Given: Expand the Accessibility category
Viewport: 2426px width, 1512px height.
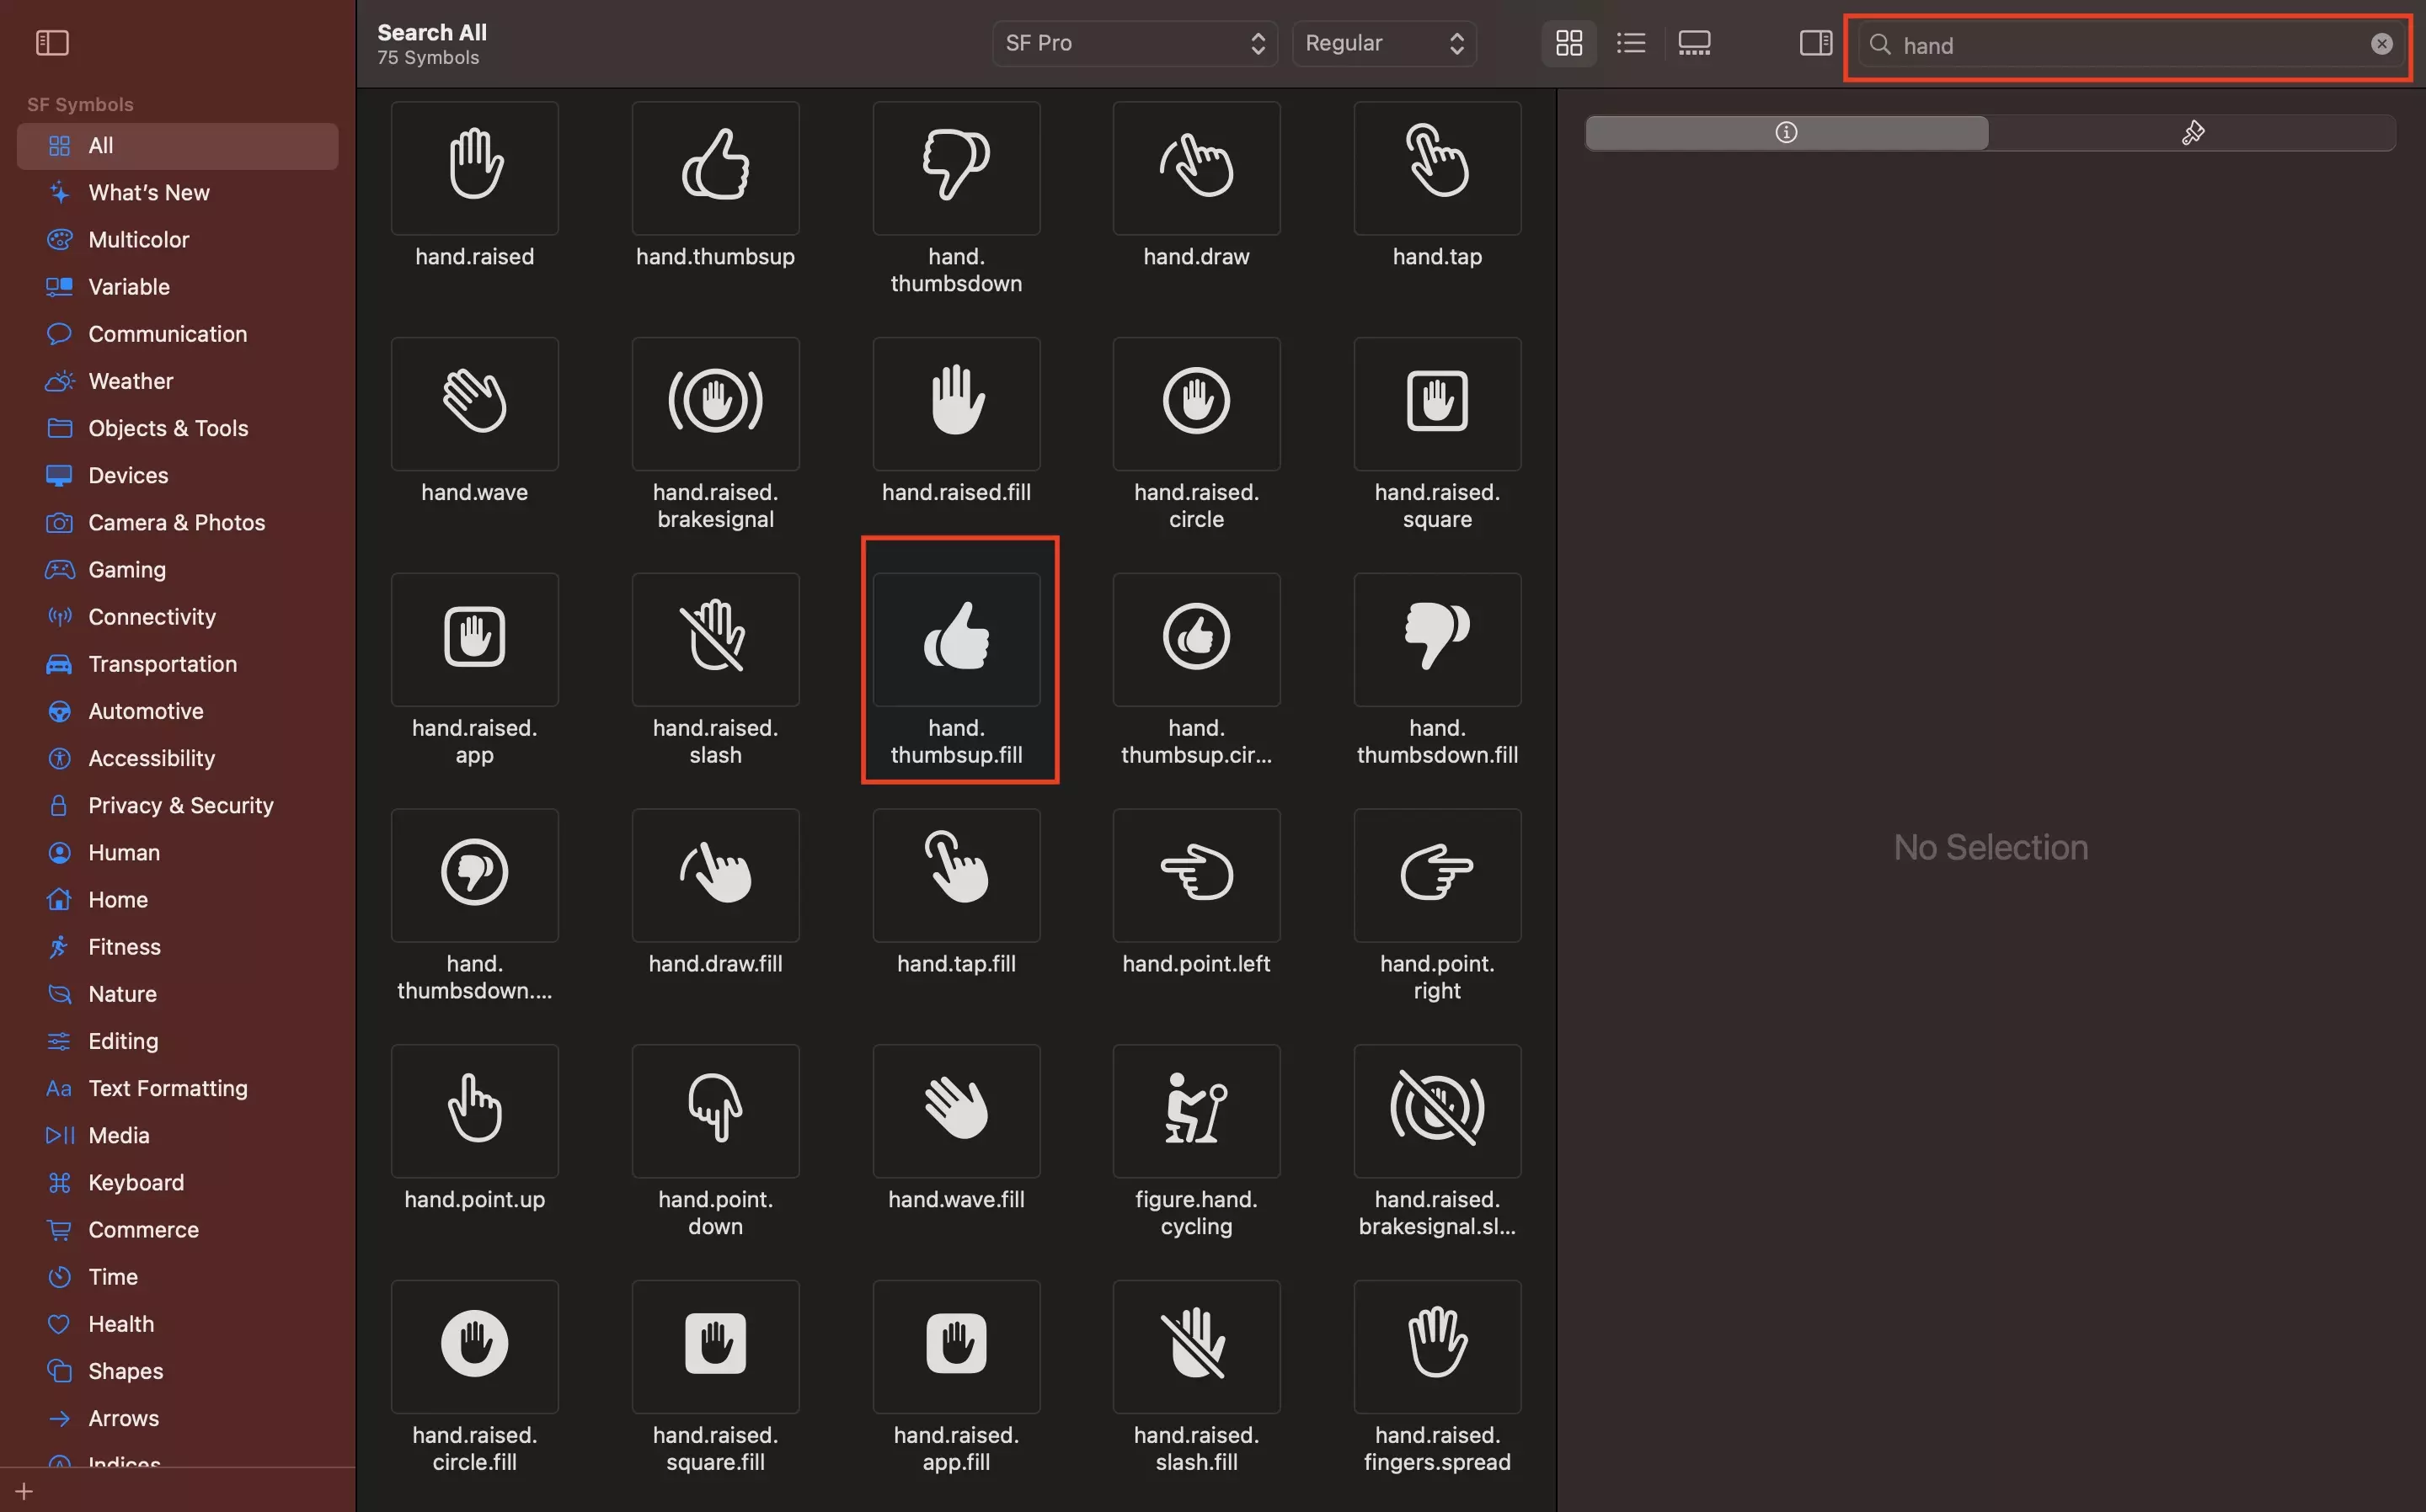Looking at the screenshot, I should pyautogui.click(x=150, y=758).
